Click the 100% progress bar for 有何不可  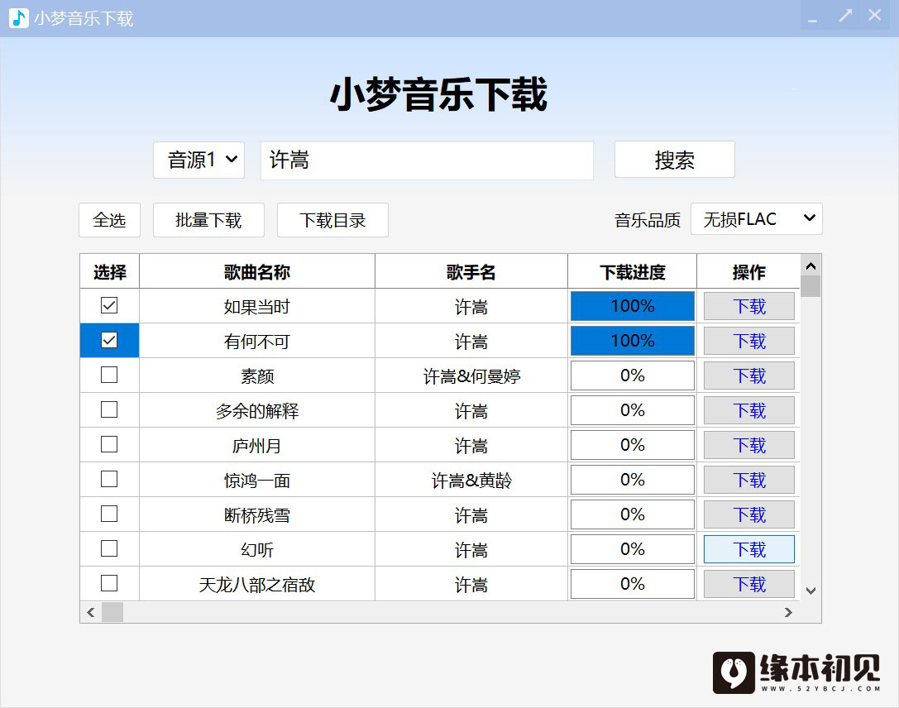pyautogui.click(x=633, y=341)
